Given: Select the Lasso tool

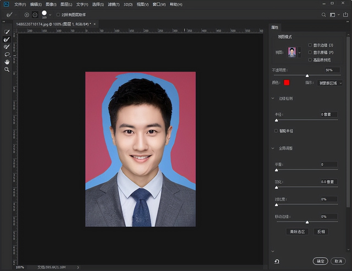Looking at the screenshot, I should click(7, 54).
